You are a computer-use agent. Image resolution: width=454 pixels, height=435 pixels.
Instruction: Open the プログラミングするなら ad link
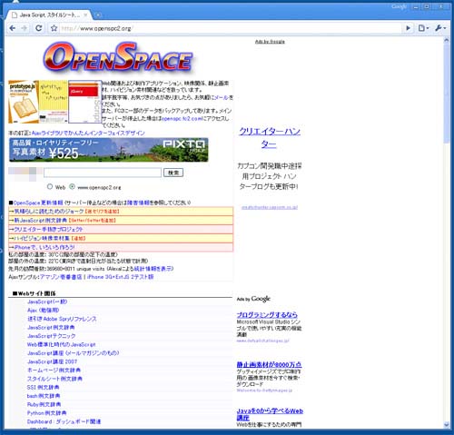pos(267,315)
